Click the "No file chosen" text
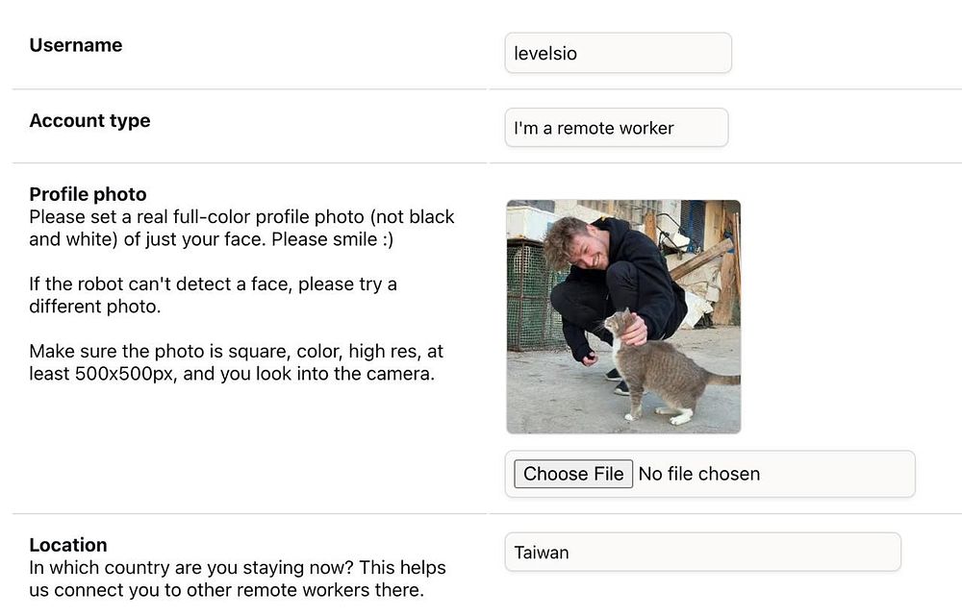Image resolution: width=962 pixels, height=616 pixels. pos(699,474)
